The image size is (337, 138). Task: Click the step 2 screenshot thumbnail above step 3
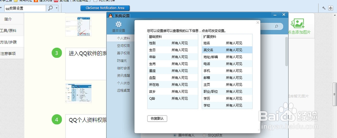point(79,26)
